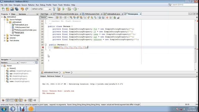Click the Toggle Bookmark icon
Screen dimensions: 199x112
[x=95, y=17]
